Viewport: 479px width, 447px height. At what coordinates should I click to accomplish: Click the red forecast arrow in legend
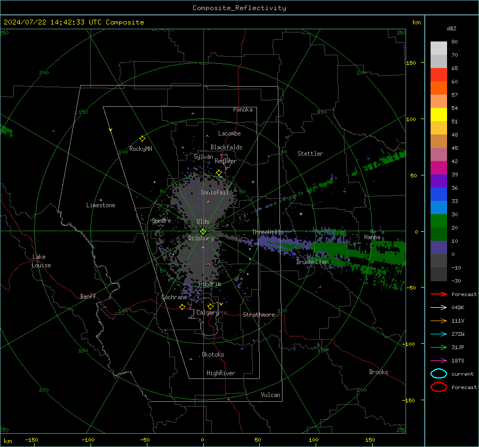pyautogui.click(x=439, y=294)
